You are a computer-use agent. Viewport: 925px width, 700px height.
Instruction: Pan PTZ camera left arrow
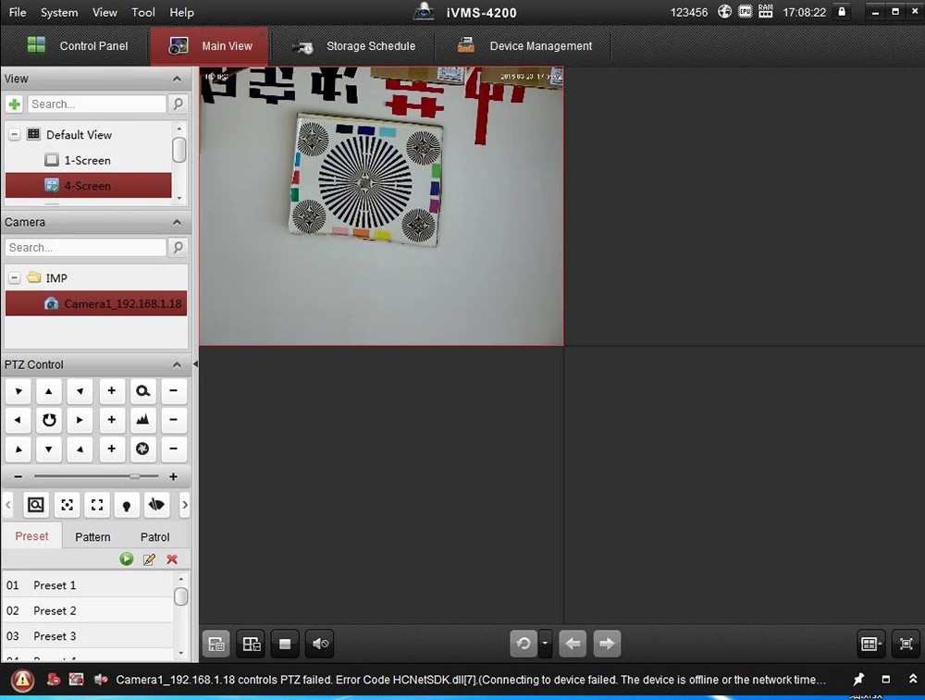(x=18, y=420)
